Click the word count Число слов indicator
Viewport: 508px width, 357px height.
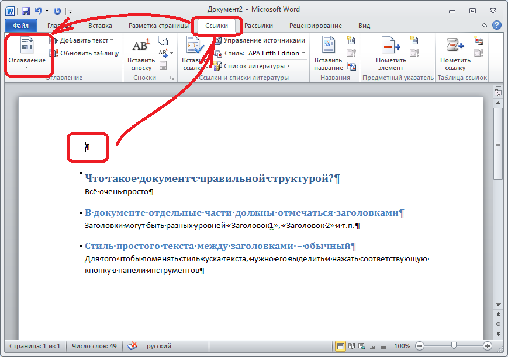94,346
